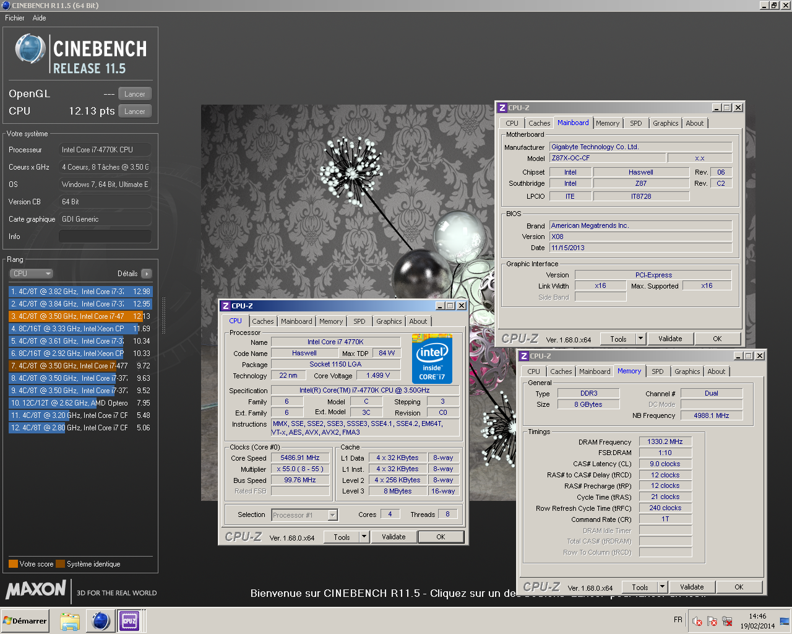Click the Détails arrow button
792x634 pixels.
(x=147, y=274)
